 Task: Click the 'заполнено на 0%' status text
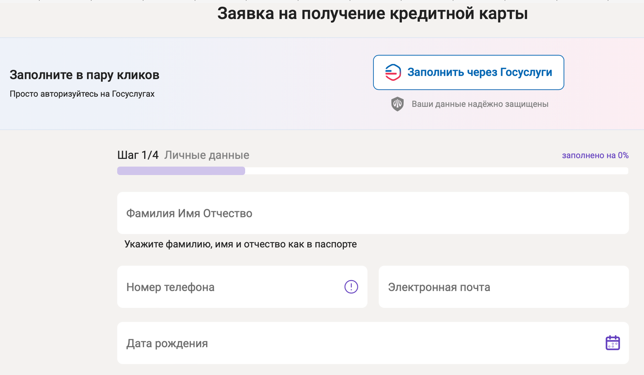coord(595,155)
